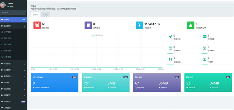Open the 图片统计 card title
Viewport: 234px width, 110px height.
(190, 77)
